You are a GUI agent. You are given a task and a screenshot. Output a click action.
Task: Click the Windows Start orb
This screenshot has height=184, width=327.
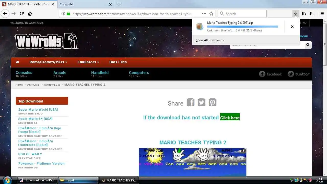(7, 180)
